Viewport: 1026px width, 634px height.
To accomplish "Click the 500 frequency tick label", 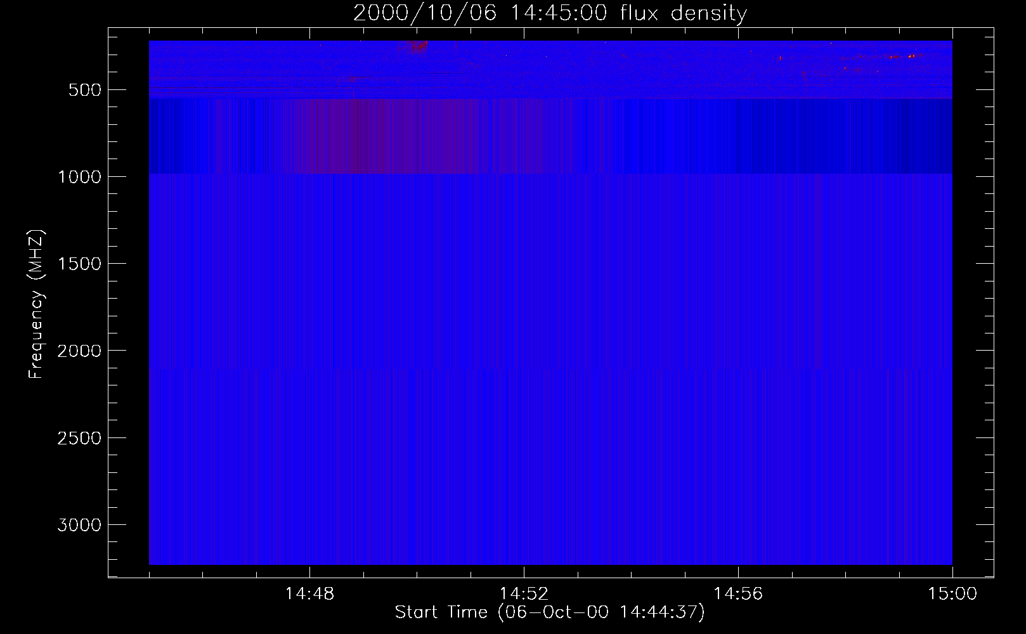I will 85,90.
